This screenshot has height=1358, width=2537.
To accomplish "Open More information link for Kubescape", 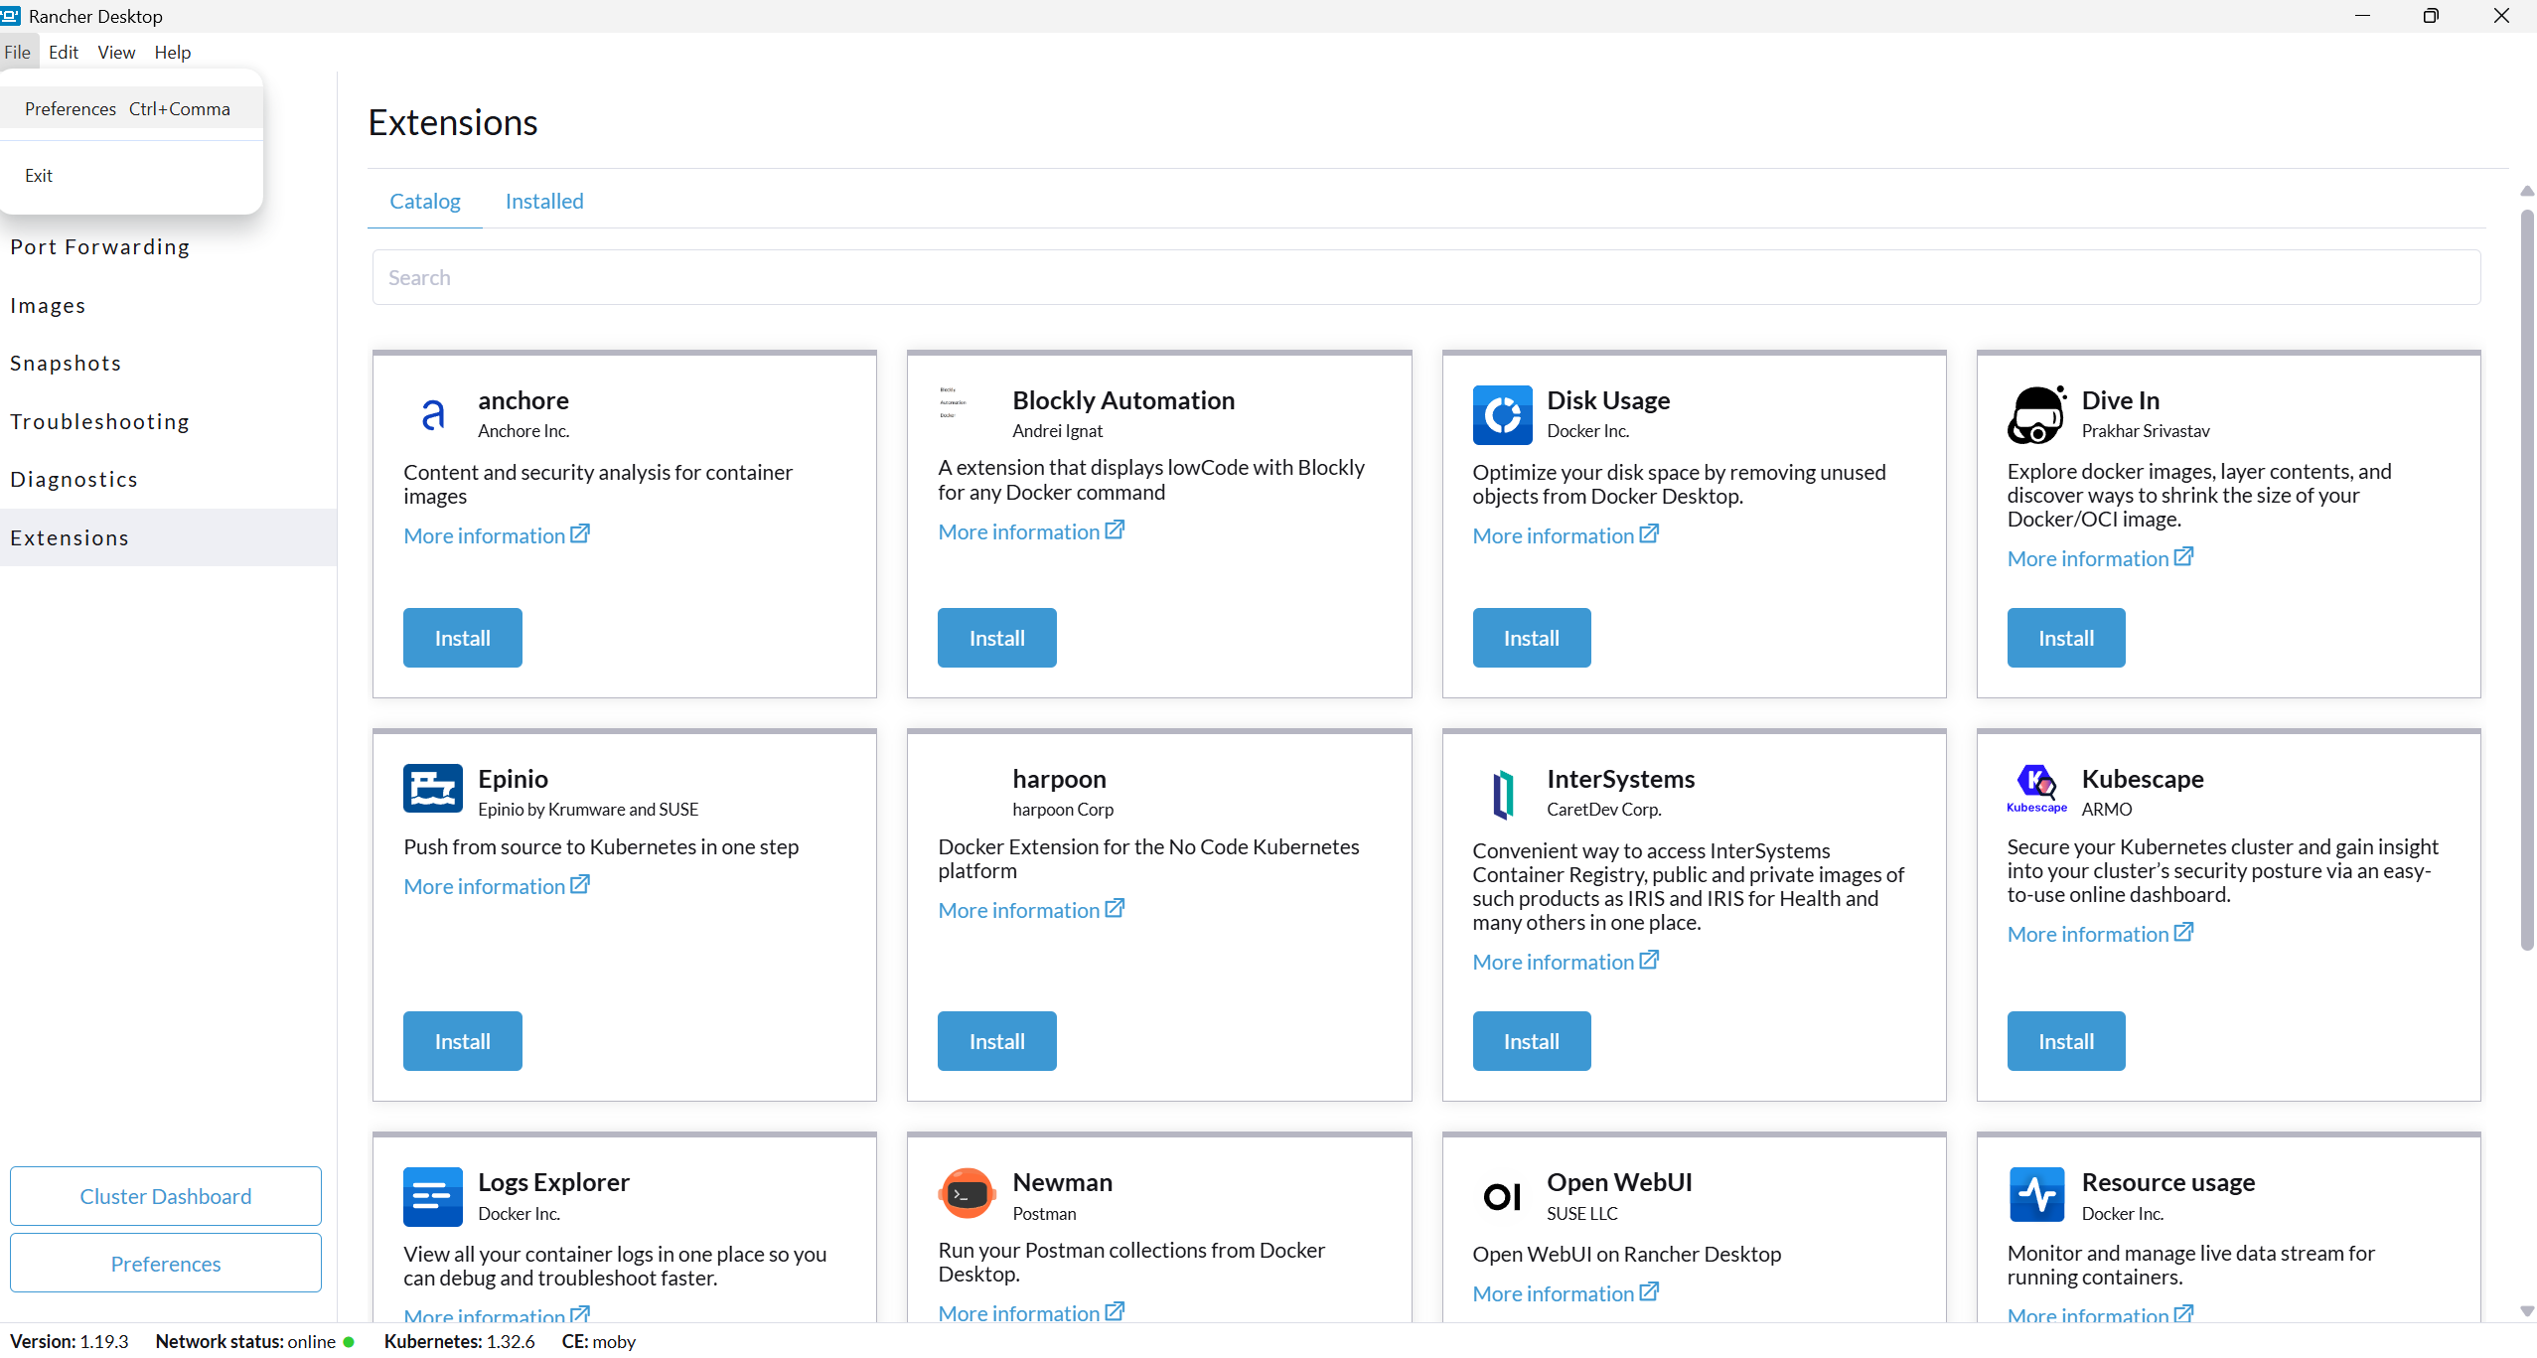I will (x=2100, y=934).
